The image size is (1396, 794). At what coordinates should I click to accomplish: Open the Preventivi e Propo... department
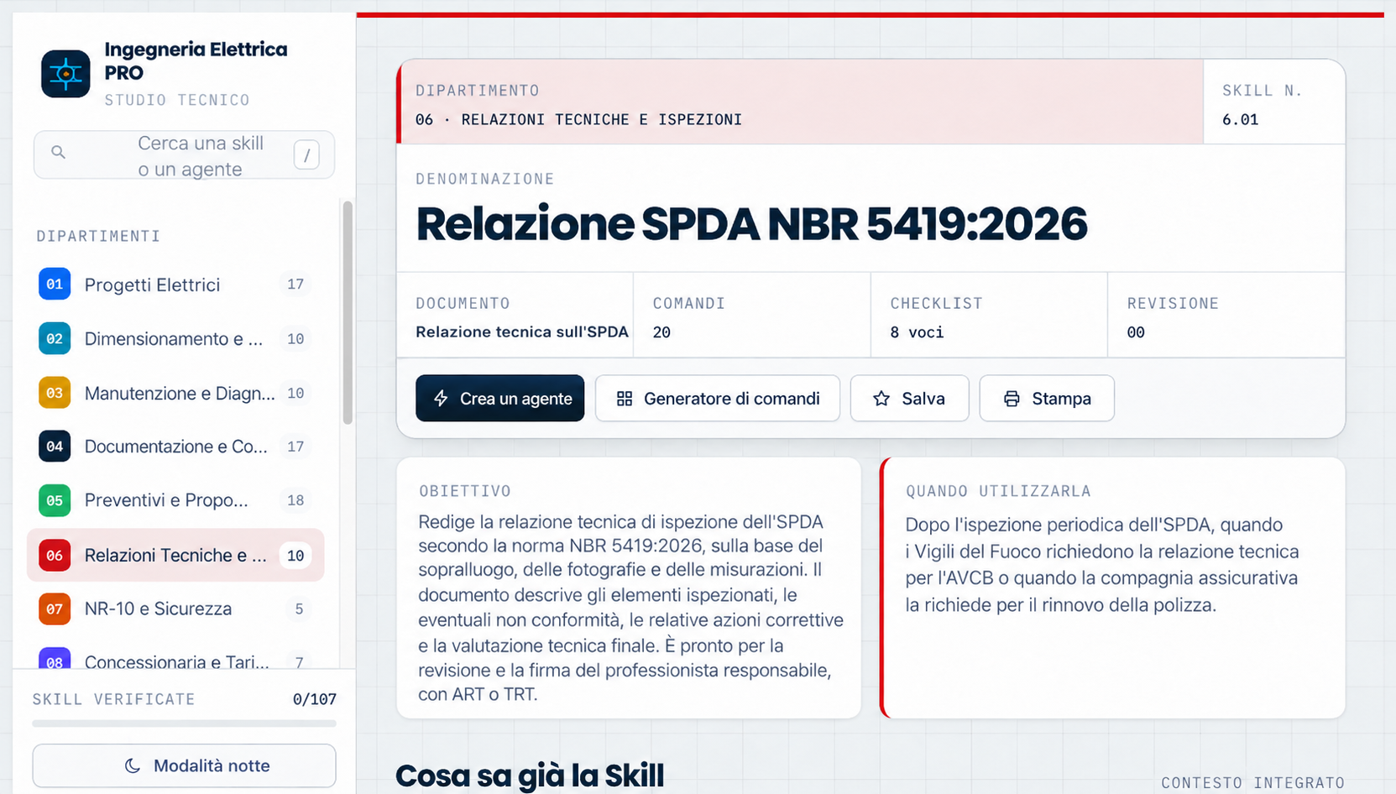pos(175,500)
